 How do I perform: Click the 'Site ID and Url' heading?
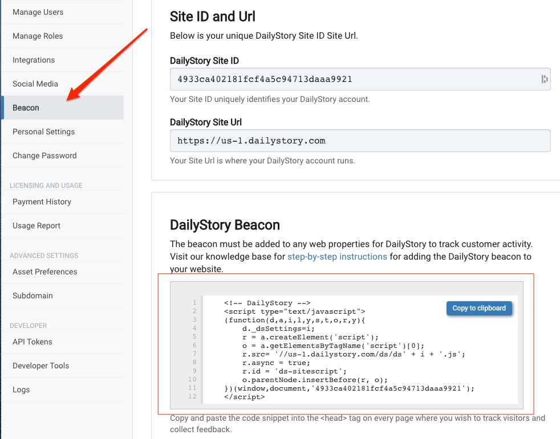point(213,17)
